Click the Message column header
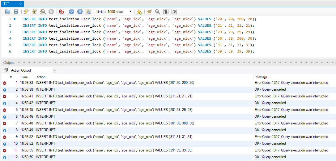Viewport: 336px width, 161px height. (x=261, y=77)
